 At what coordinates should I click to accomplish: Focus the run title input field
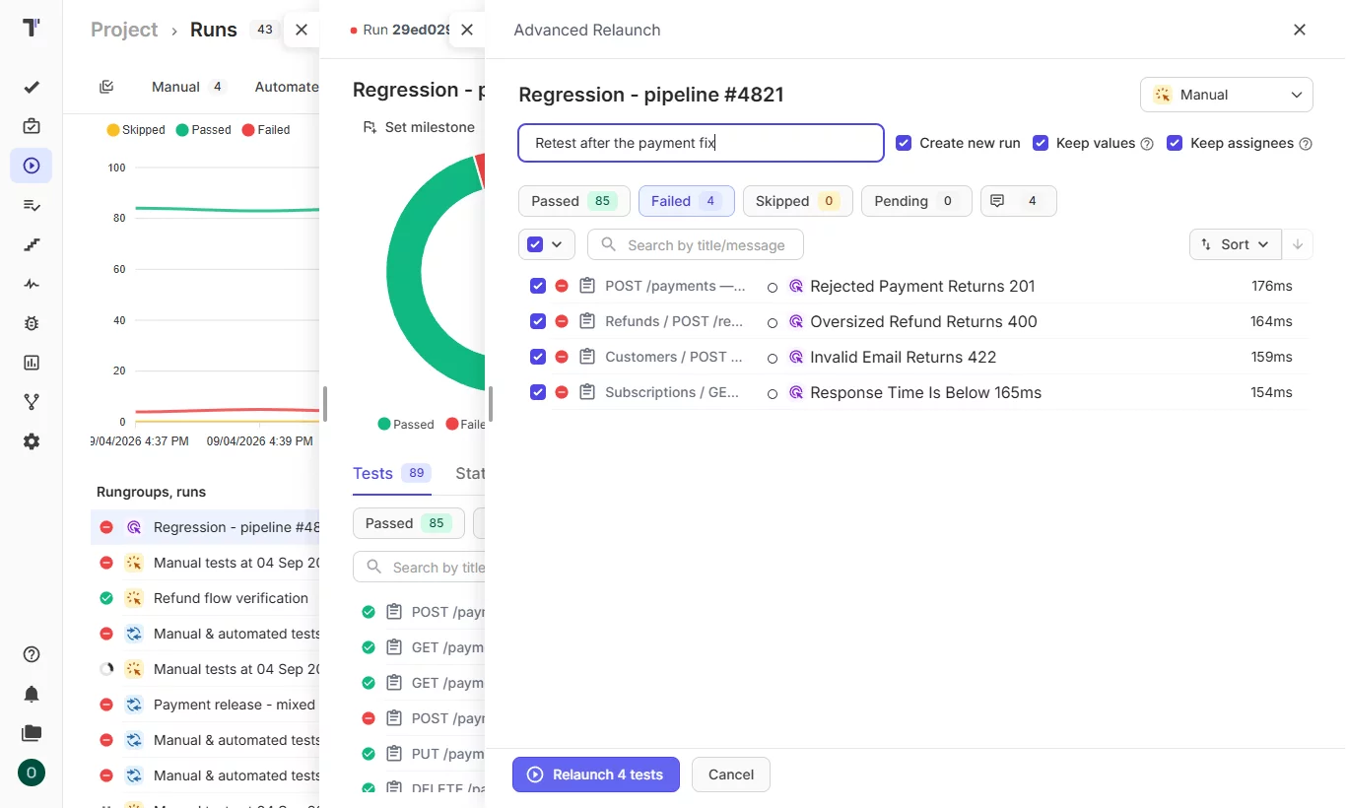[702, 143]
